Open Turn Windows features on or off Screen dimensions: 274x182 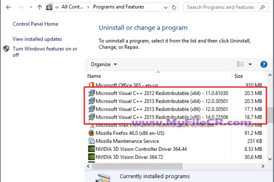pyautogui.click(x=45, y=52)
